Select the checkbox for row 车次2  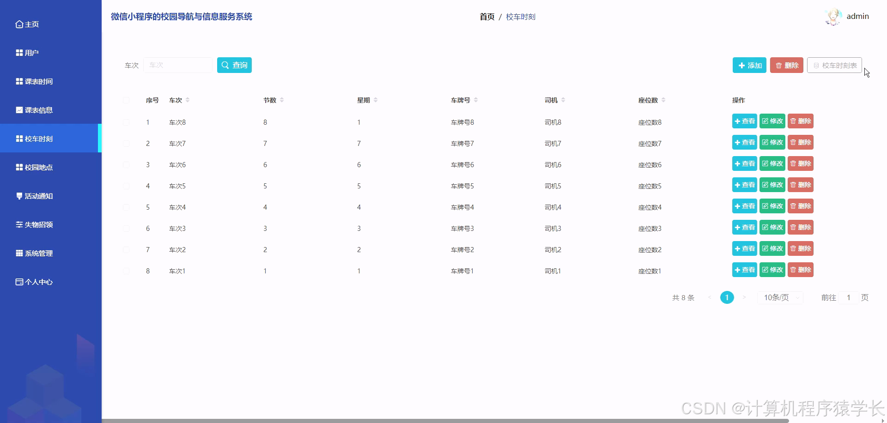tap(126, 250)
